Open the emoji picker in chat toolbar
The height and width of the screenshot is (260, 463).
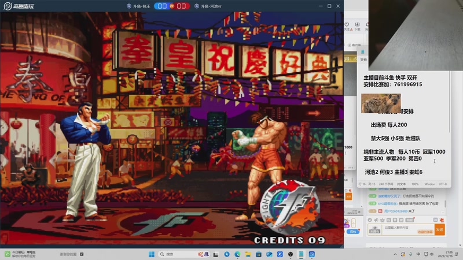[370, 220]
